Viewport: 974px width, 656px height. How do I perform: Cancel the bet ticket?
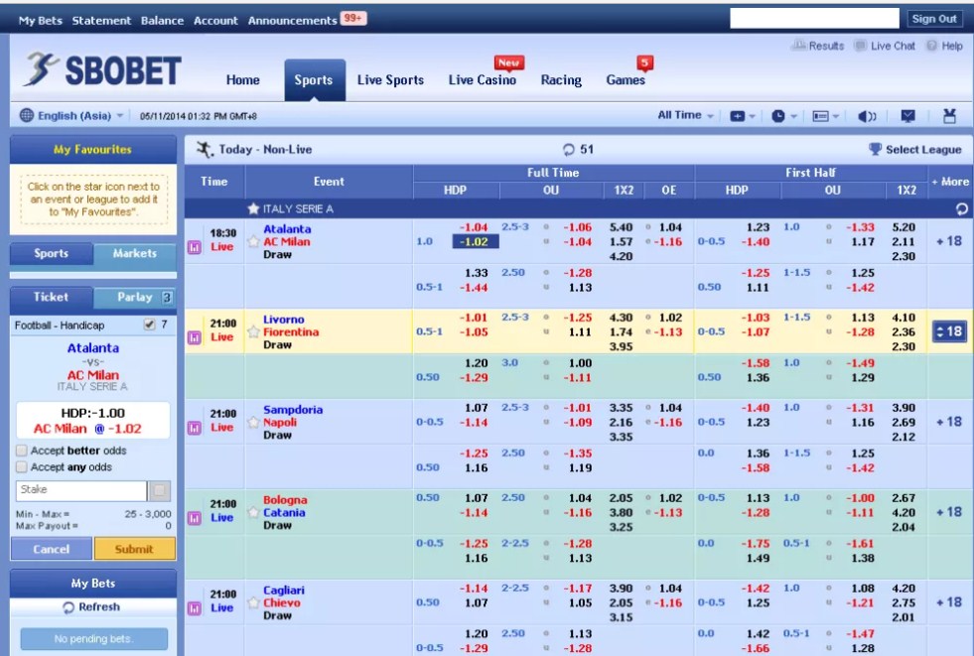point(52,549)
